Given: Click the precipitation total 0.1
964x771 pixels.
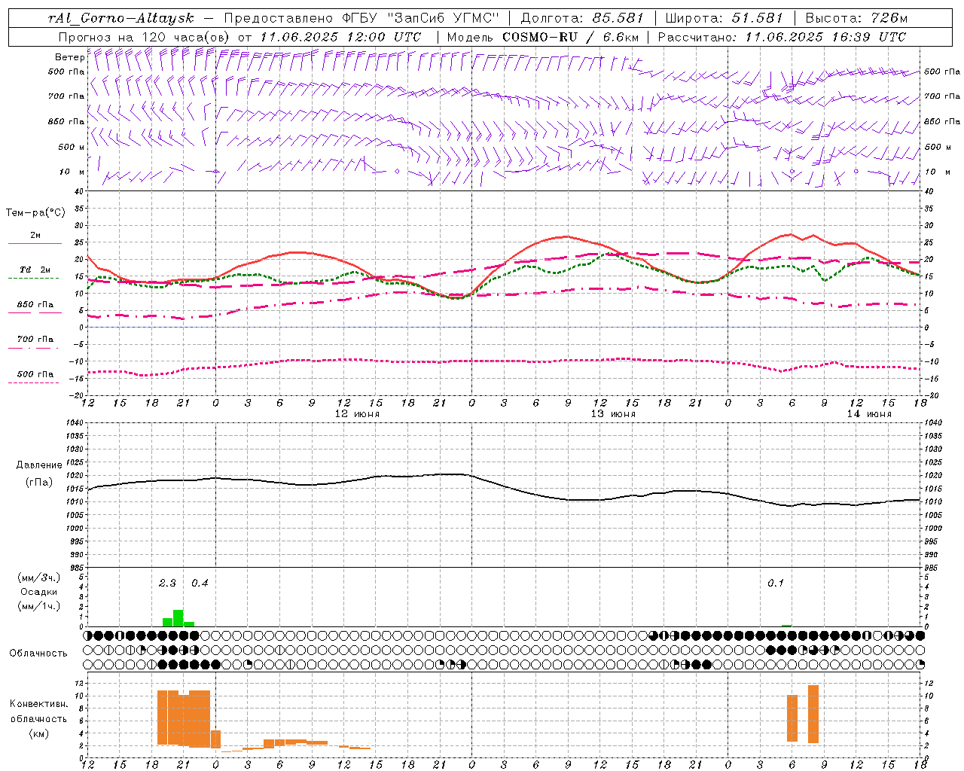Looking at the screenshot, I should 776,584.
